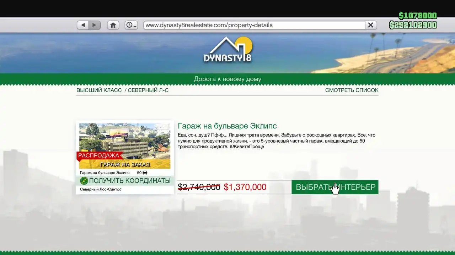
Task: Click the ВЫБРАТЬ ИНТЕРЬЕР button
Action: [x=335, y=187]
